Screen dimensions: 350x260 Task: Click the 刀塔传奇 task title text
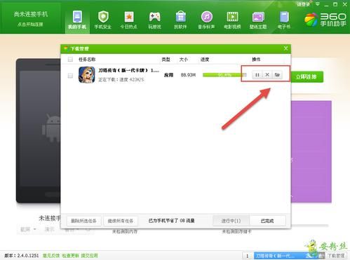(x=129, y=70)
